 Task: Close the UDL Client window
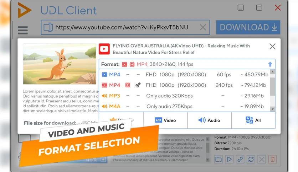coord(278,7)
